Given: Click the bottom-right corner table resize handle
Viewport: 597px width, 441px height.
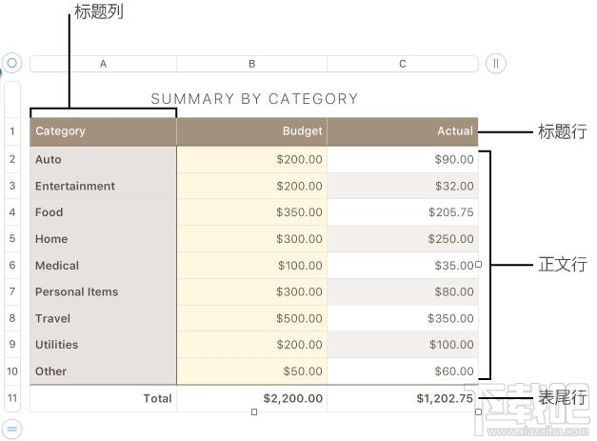Looking at the screenshot, I should click(x=479, y=412).
